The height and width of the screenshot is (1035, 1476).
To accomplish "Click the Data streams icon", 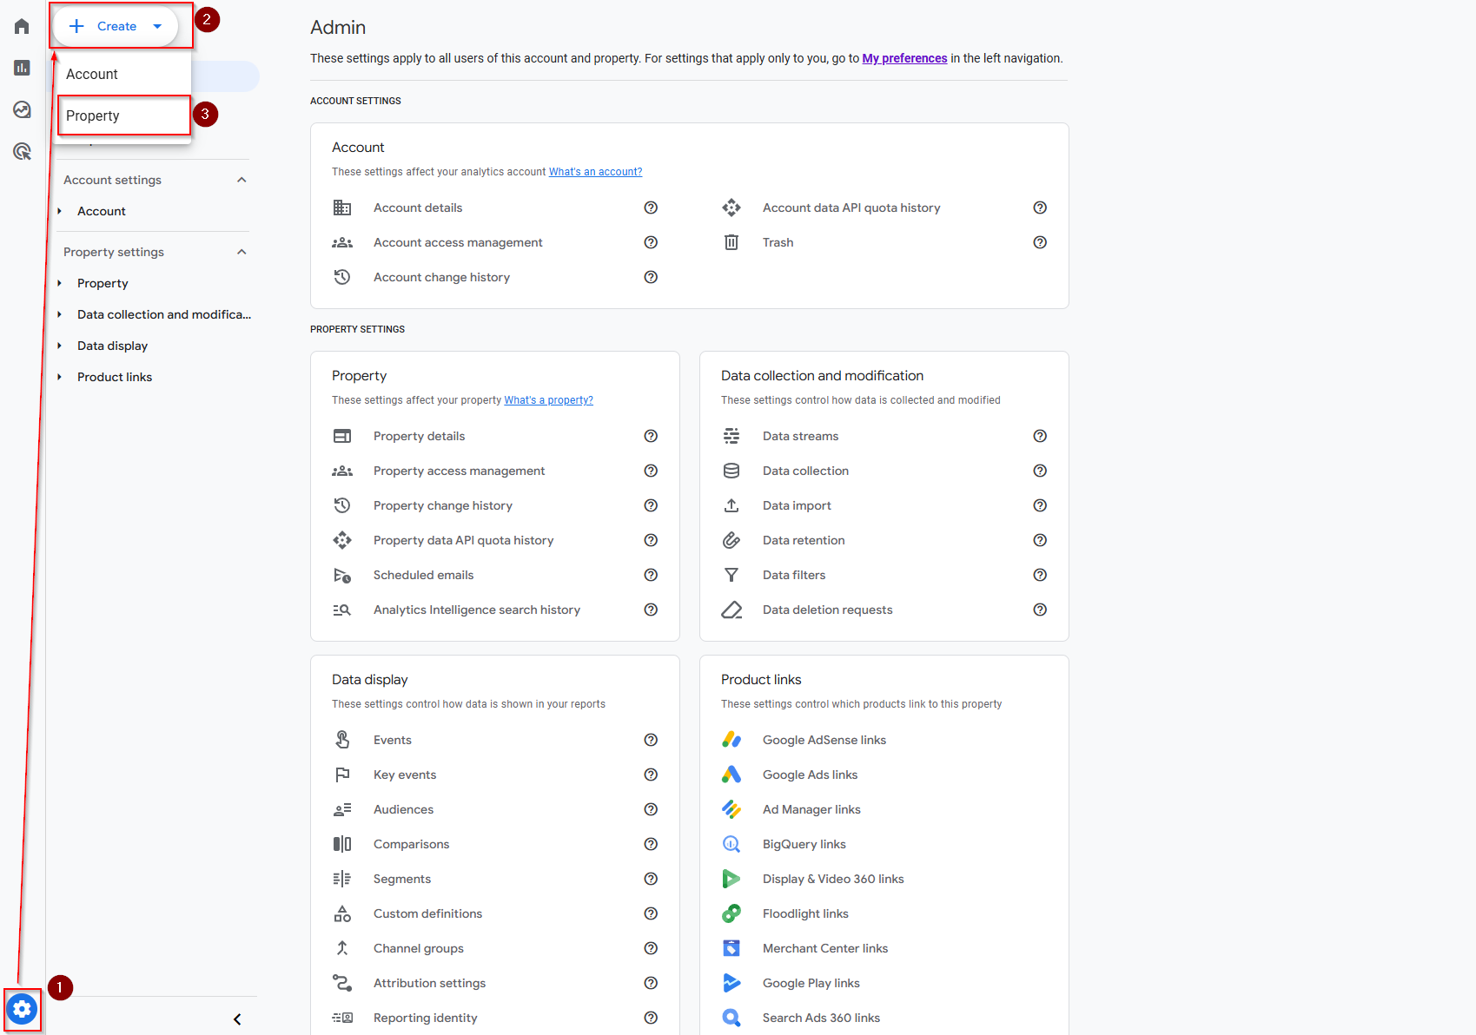I will click(x=731, y=436).
